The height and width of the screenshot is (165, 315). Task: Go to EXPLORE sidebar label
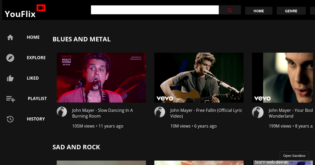pyautogui.click(x=36, y=58)
